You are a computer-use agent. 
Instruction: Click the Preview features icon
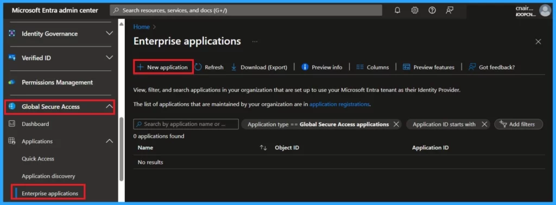click(406, 67)
